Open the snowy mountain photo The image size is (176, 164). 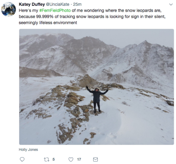[96, 87]
